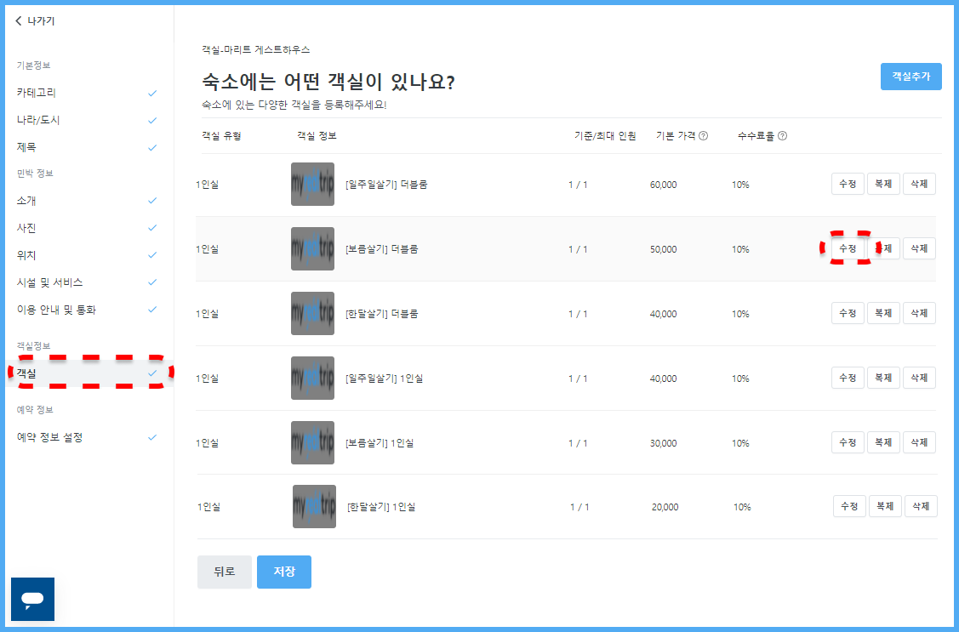Delete the [한달살기] 더블룸 room with 삭제
Viewport: 959px width, 632px height.
tap(919, 313)
